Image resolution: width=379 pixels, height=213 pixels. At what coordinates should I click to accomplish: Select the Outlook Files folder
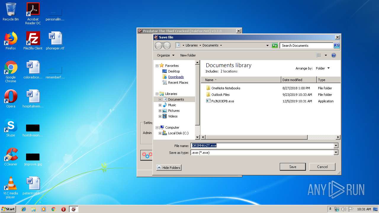click(220, 95)
